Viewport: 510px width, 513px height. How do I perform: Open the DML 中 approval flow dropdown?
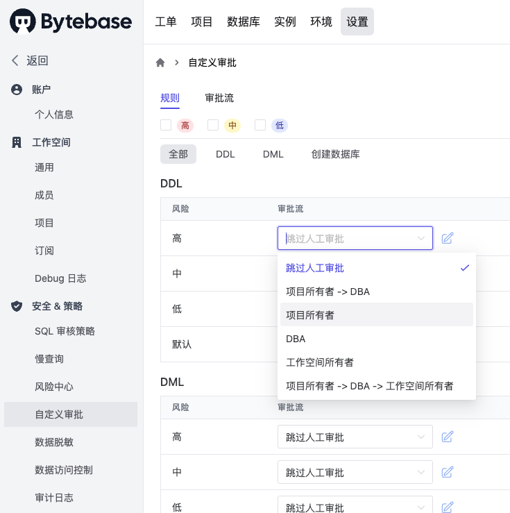355,472
